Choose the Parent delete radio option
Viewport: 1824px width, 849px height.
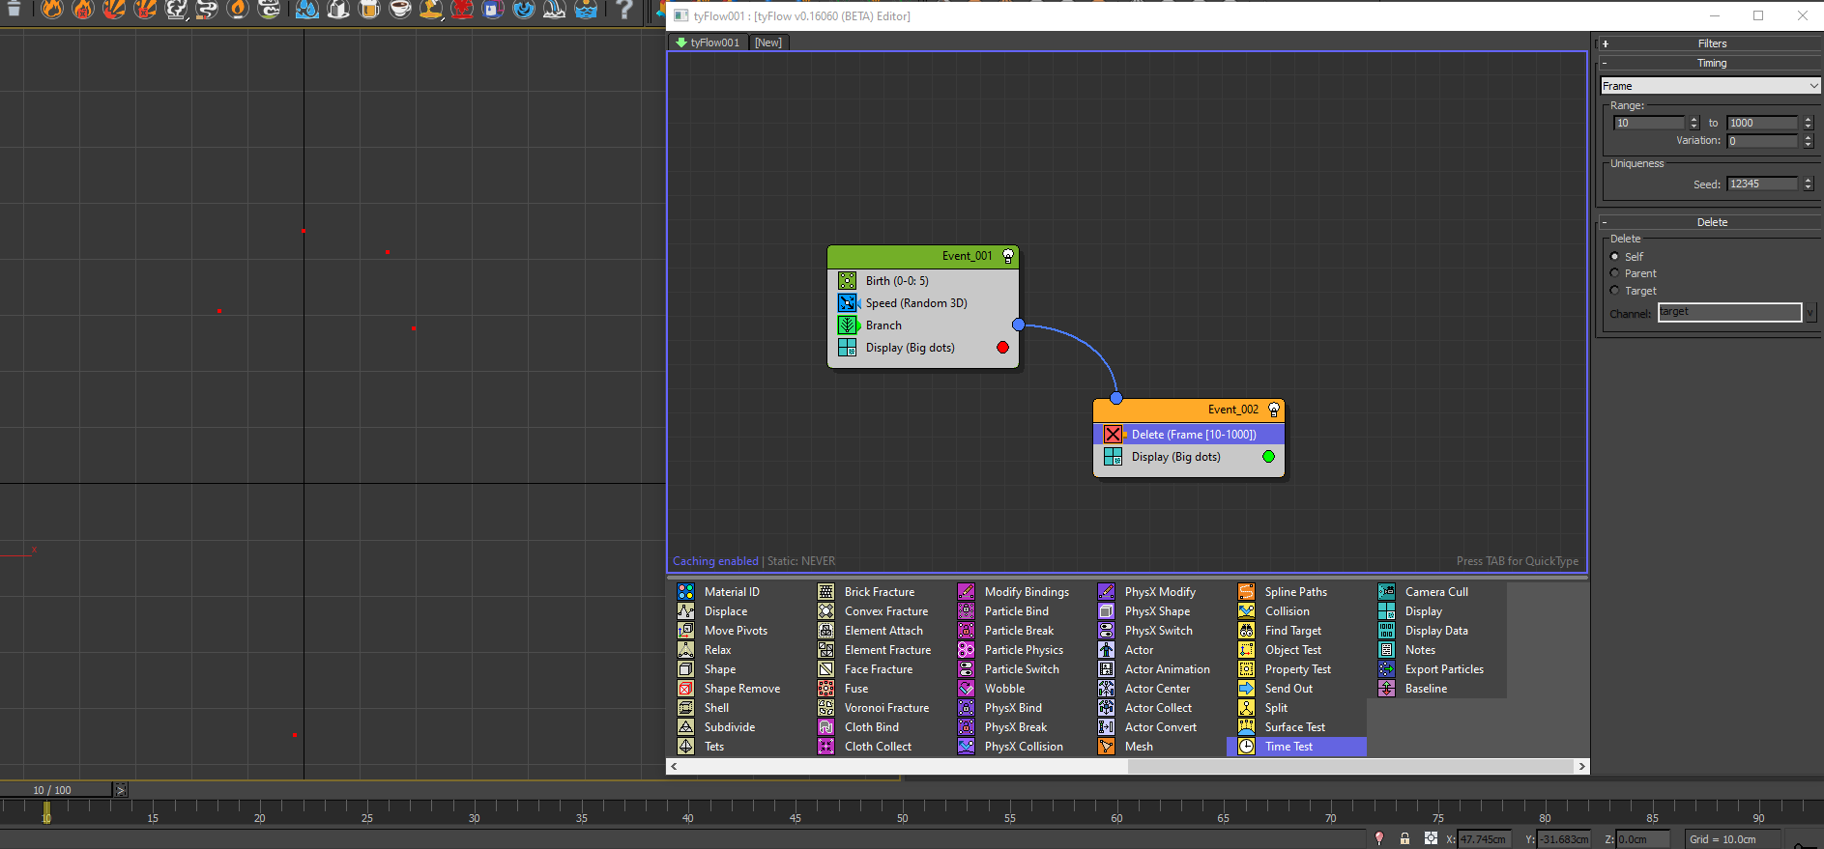(1614, 273)
